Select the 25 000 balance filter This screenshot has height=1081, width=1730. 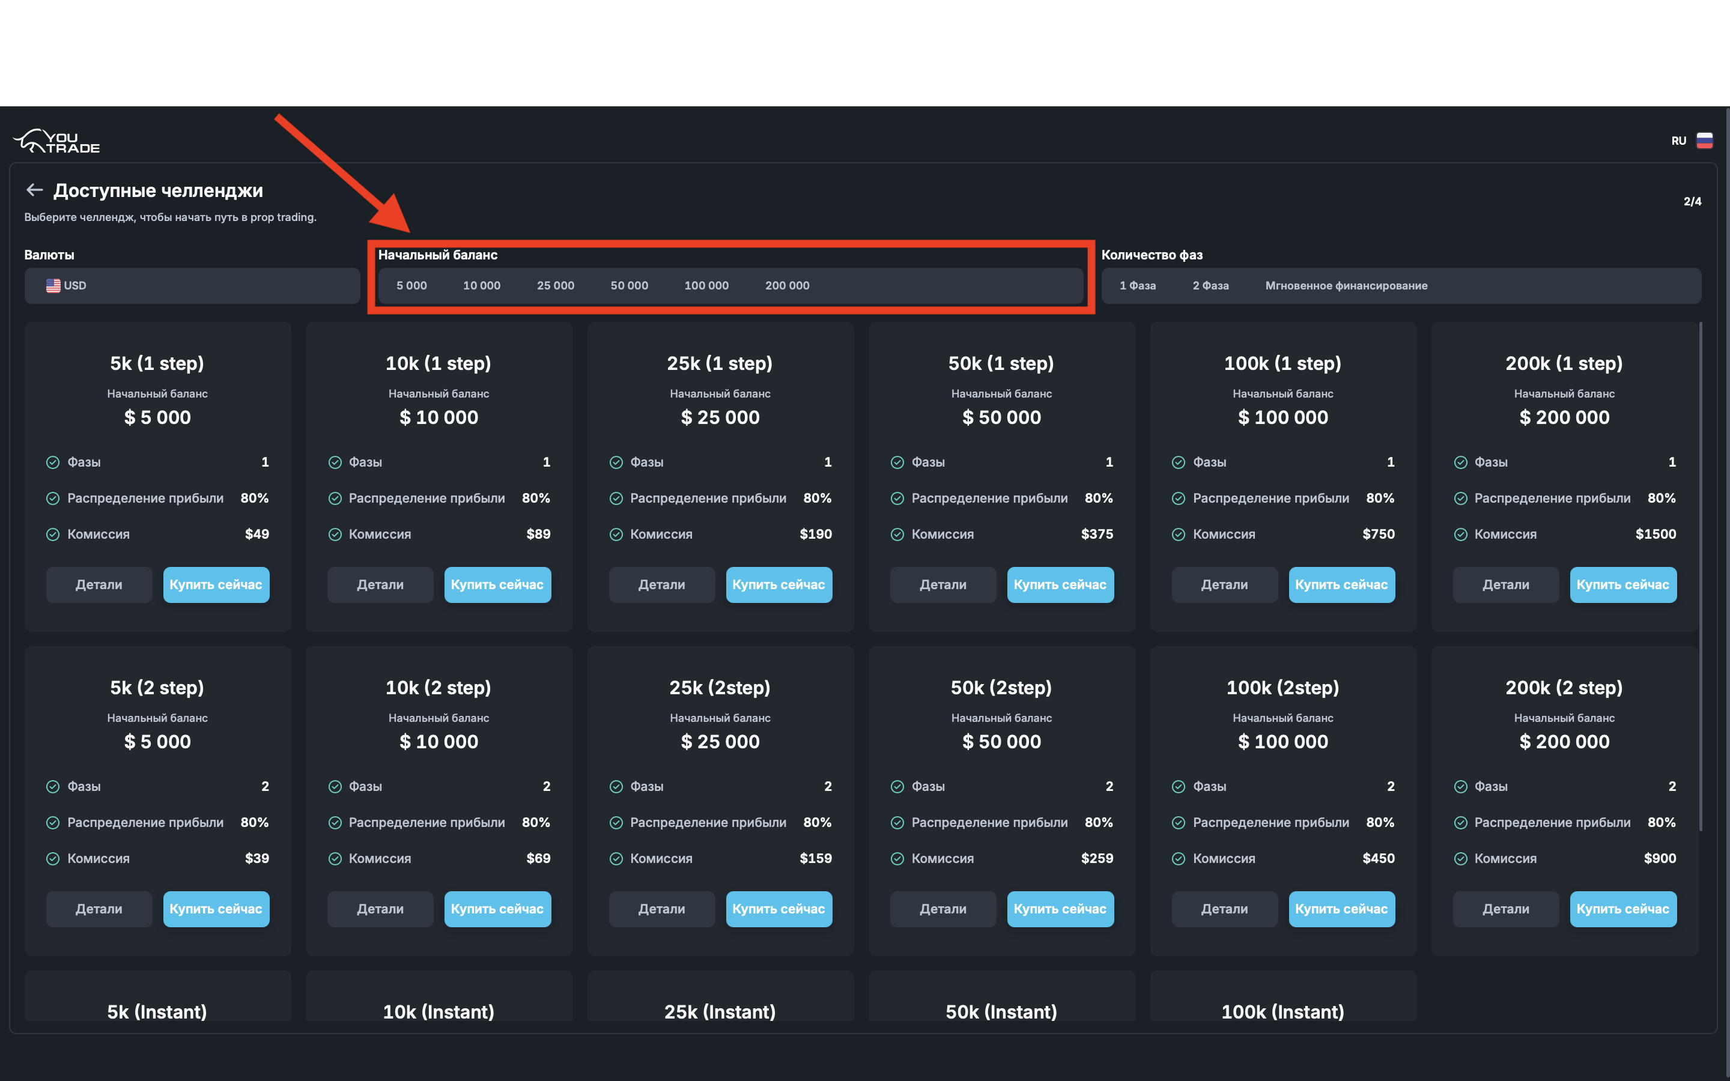[x=556, y=286]
